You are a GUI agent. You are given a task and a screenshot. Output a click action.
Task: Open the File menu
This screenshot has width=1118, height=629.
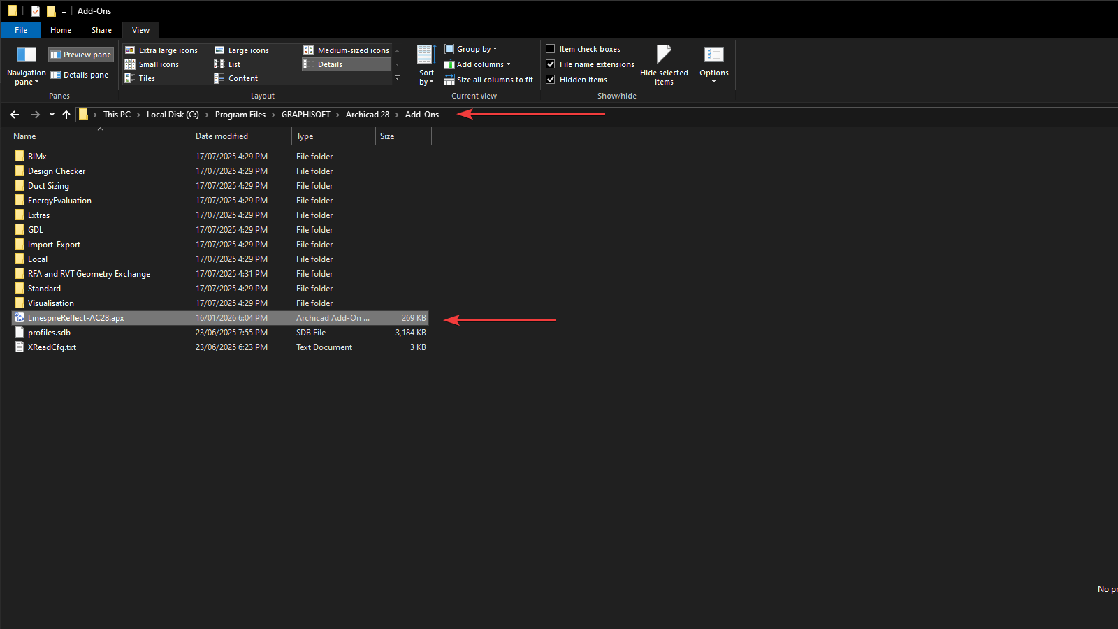(x=20, y=30)
